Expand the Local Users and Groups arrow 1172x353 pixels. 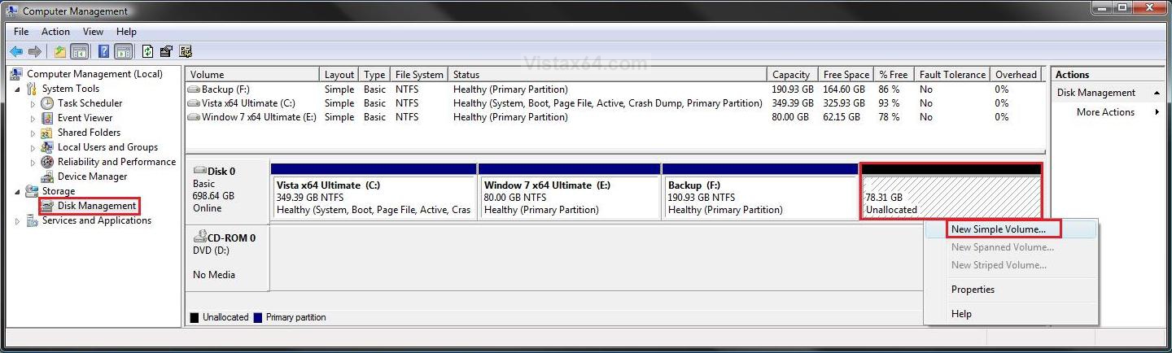click(x=33, y=147)
